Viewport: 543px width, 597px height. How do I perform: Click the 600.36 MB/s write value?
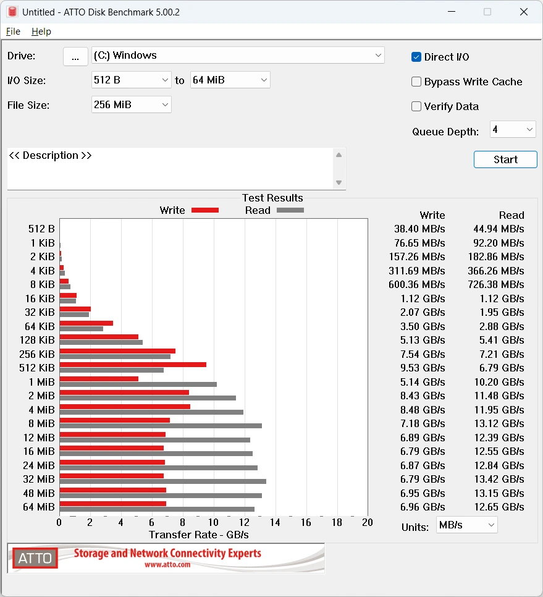coord(416,284)
